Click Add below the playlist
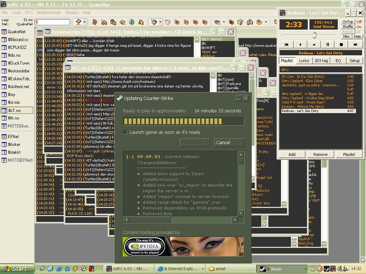This screenshot has width=366, height=274. click(x=292, y=154)
